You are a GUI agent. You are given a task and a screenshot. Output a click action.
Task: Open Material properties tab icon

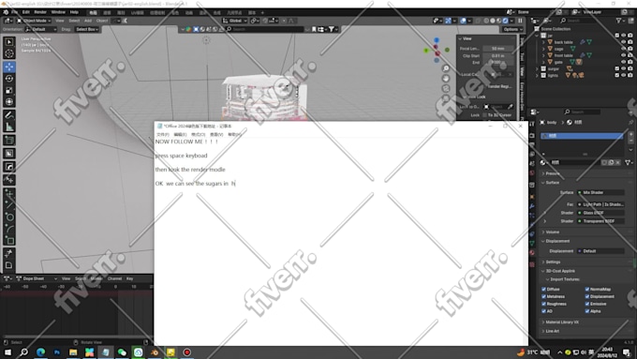[x=532, y=252]
